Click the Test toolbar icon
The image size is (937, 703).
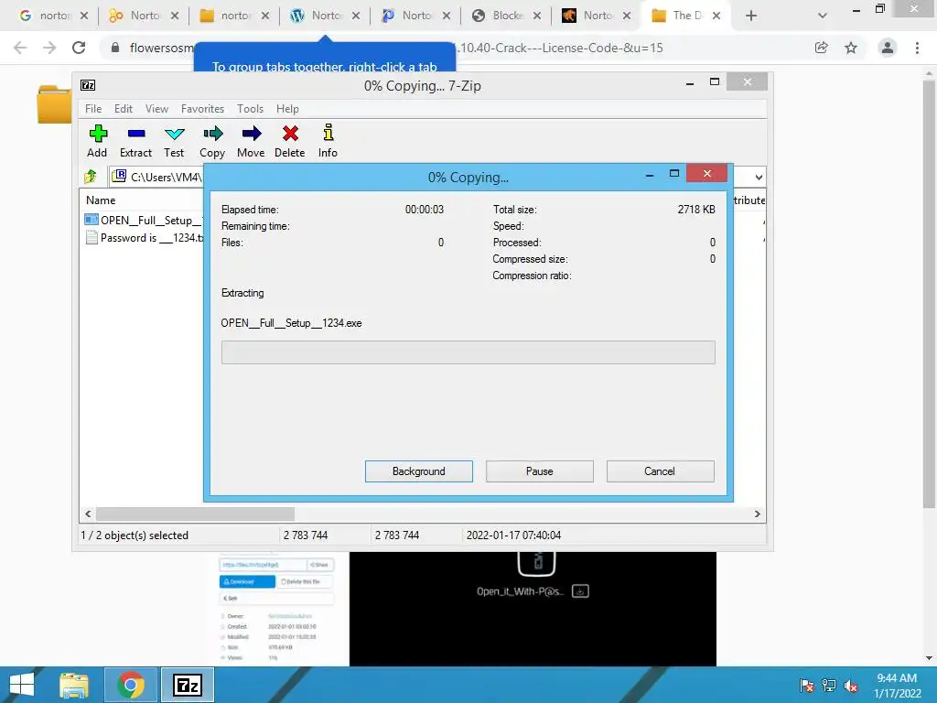(174, 141)
